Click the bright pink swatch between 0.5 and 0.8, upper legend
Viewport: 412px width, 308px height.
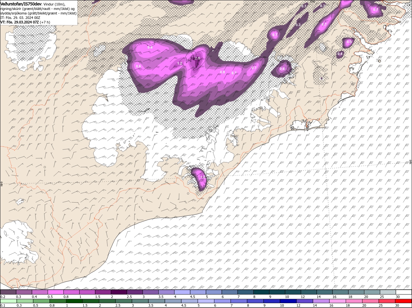(x=55, y=292)
